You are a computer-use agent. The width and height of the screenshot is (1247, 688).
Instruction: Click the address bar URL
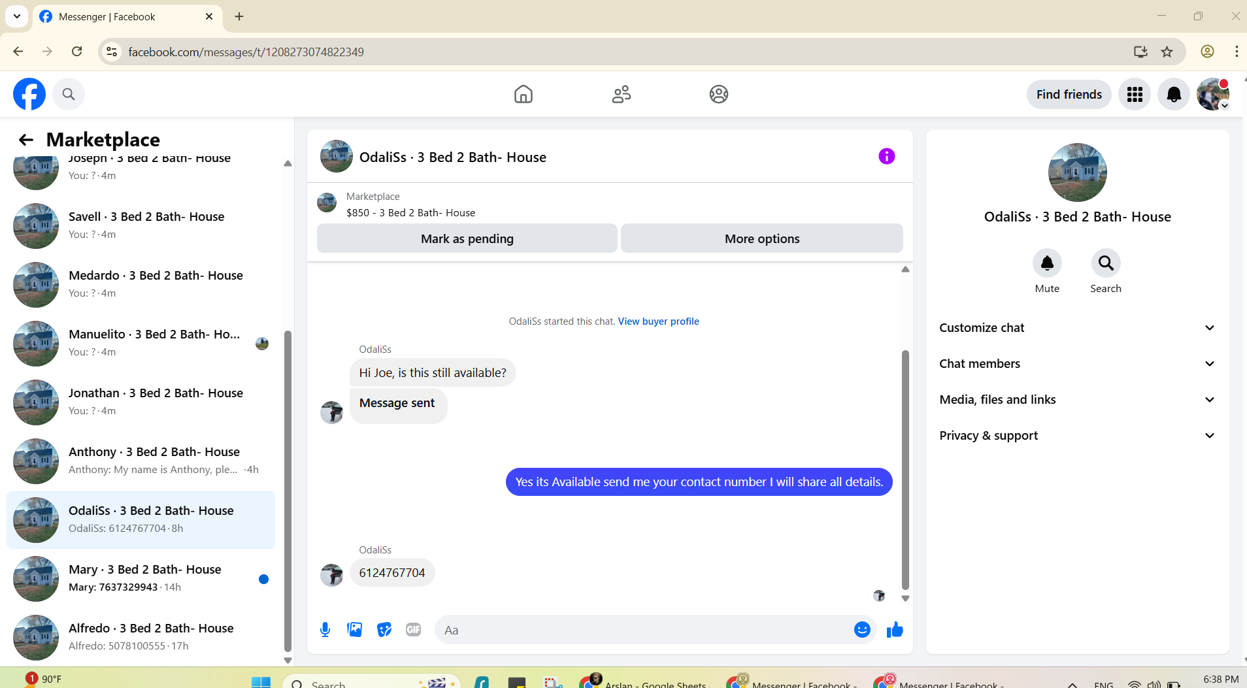246,52
